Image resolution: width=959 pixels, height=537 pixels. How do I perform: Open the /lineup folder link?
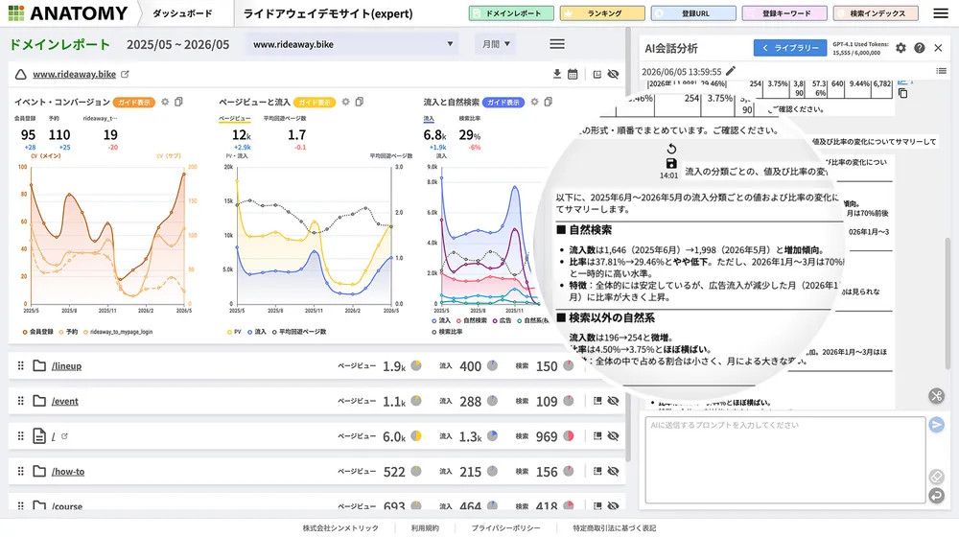coord(66,365)
